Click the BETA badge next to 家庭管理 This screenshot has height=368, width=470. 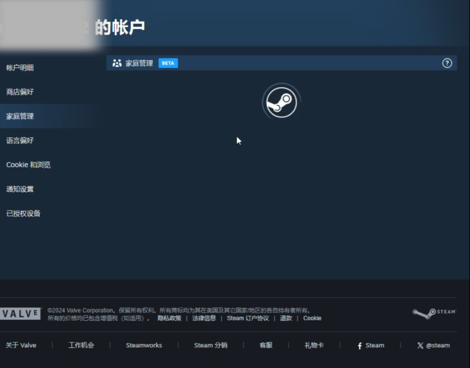tap(168, 63)
